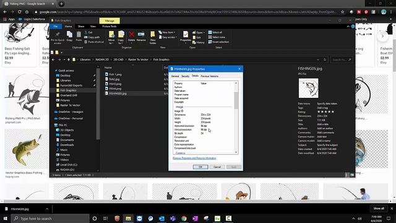Open Easy access dropdown

point(168,37)
